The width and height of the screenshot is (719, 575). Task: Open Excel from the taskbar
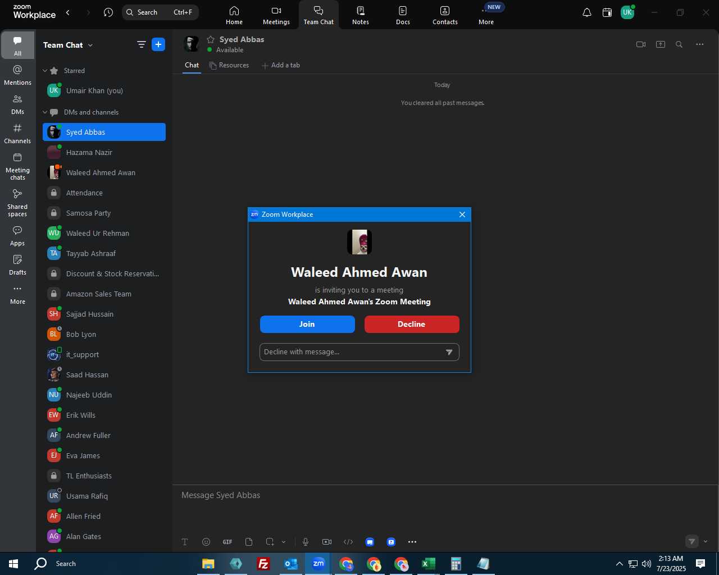pos(428,564)
